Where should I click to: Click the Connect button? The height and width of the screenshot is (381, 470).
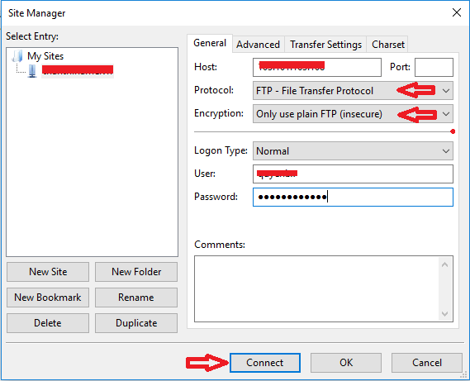click(265, 363)
